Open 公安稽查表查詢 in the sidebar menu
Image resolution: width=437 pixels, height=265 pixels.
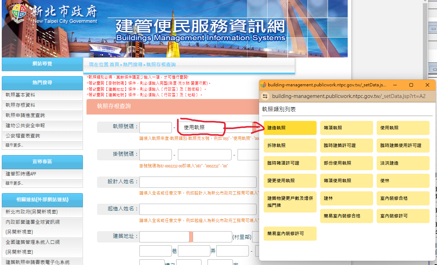23,136
